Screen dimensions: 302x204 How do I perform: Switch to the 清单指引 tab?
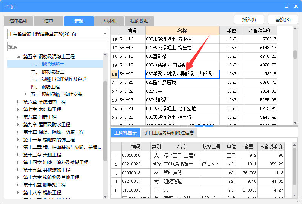click(x=18, y=21)
